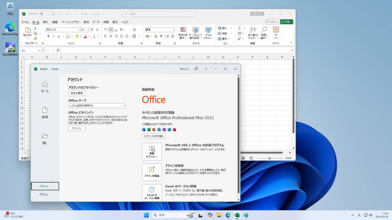Click the feedback person icon in Book2 title bar
The image size is (392, 220).
tap(196, 69)
